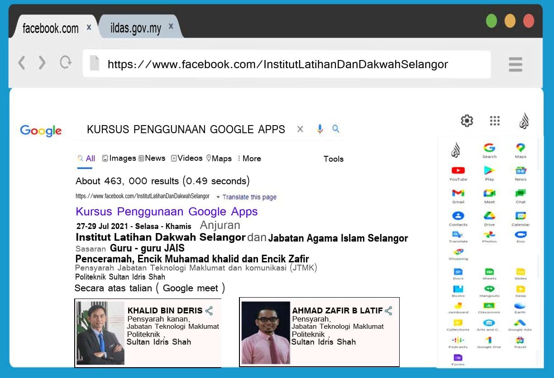Close the ildas.gov.my tab
This screenshot has height=378, width=554.
[171, 27]
